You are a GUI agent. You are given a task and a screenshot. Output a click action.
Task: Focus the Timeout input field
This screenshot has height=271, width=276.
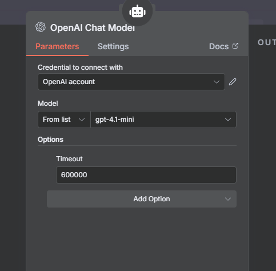146,175
